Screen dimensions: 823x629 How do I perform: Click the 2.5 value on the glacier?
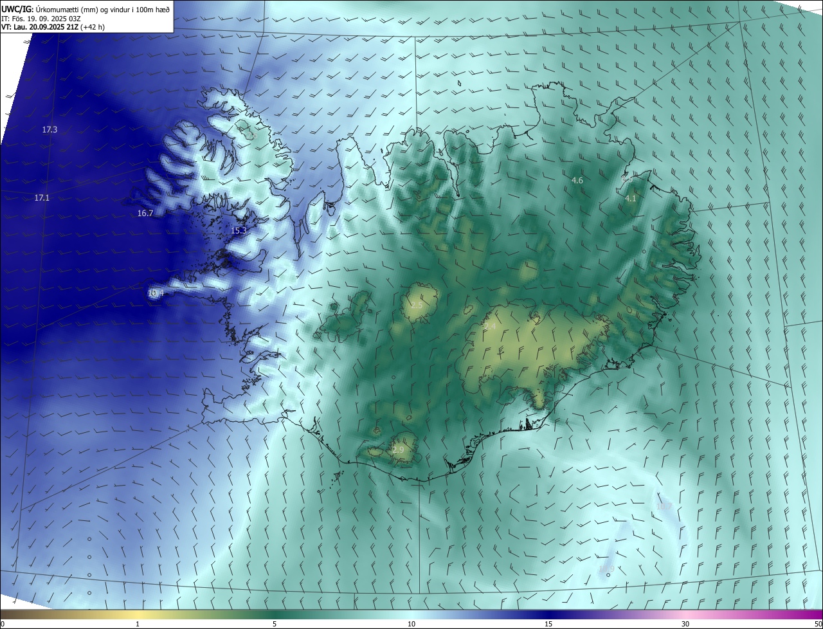417,305
